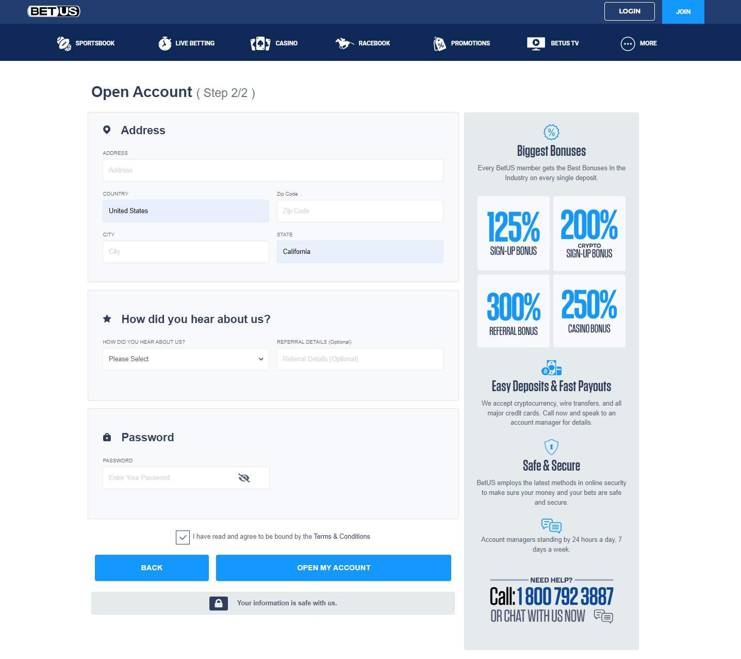Focus the Address input field

pos(273,170)
